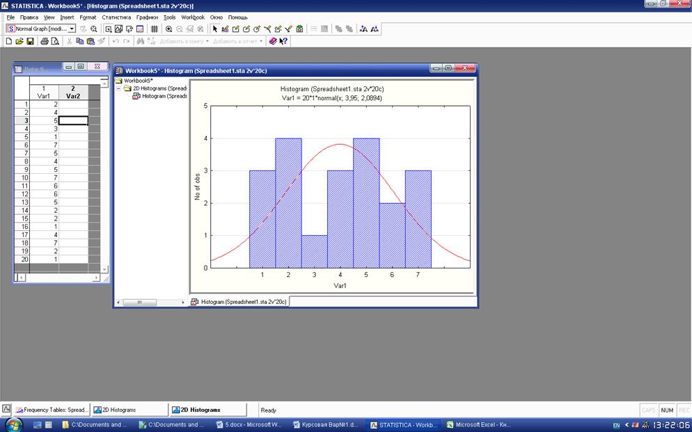
Task: Open the Графики menu
Action: tap(147, 17)
